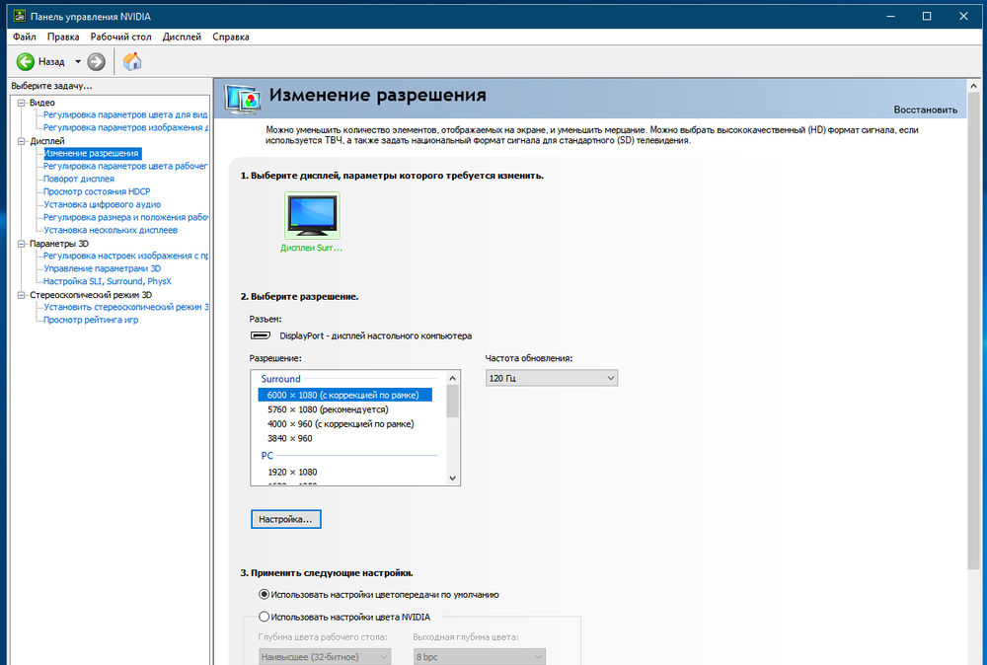The width and height of the screenshot is (987, 665).
Task: Open Регулировка параметров изображения for video
Action: [x=125, y=127]
